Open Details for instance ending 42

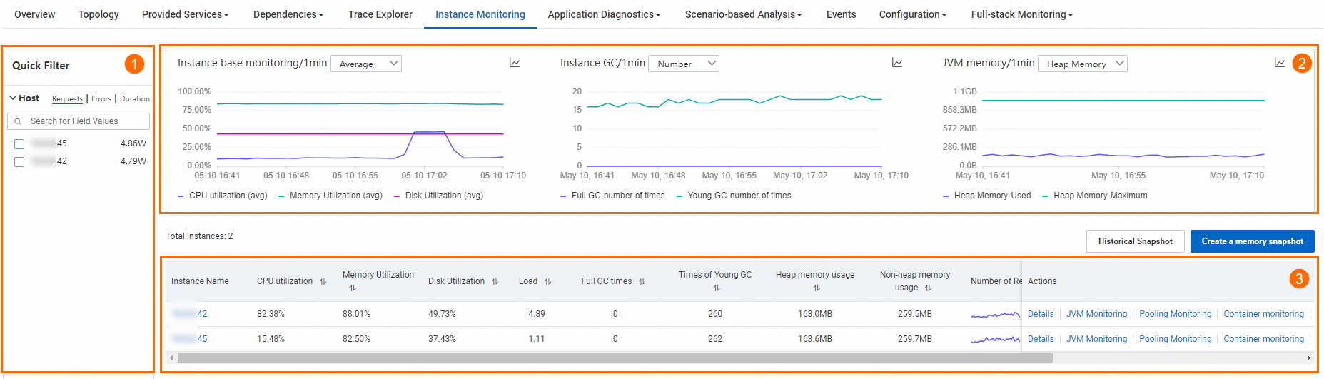(x=1041, y=314)
